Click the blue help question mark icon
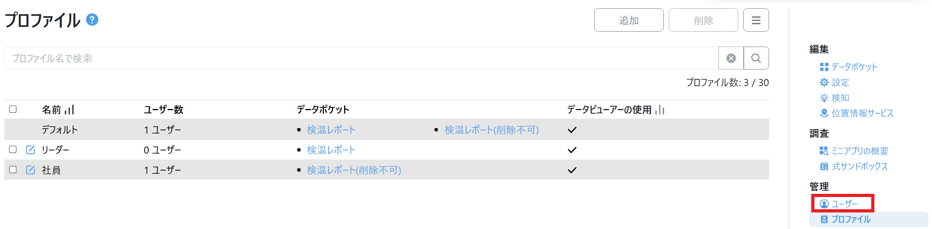The width and height of the screenshot is (932, 229). click(92, 20)
